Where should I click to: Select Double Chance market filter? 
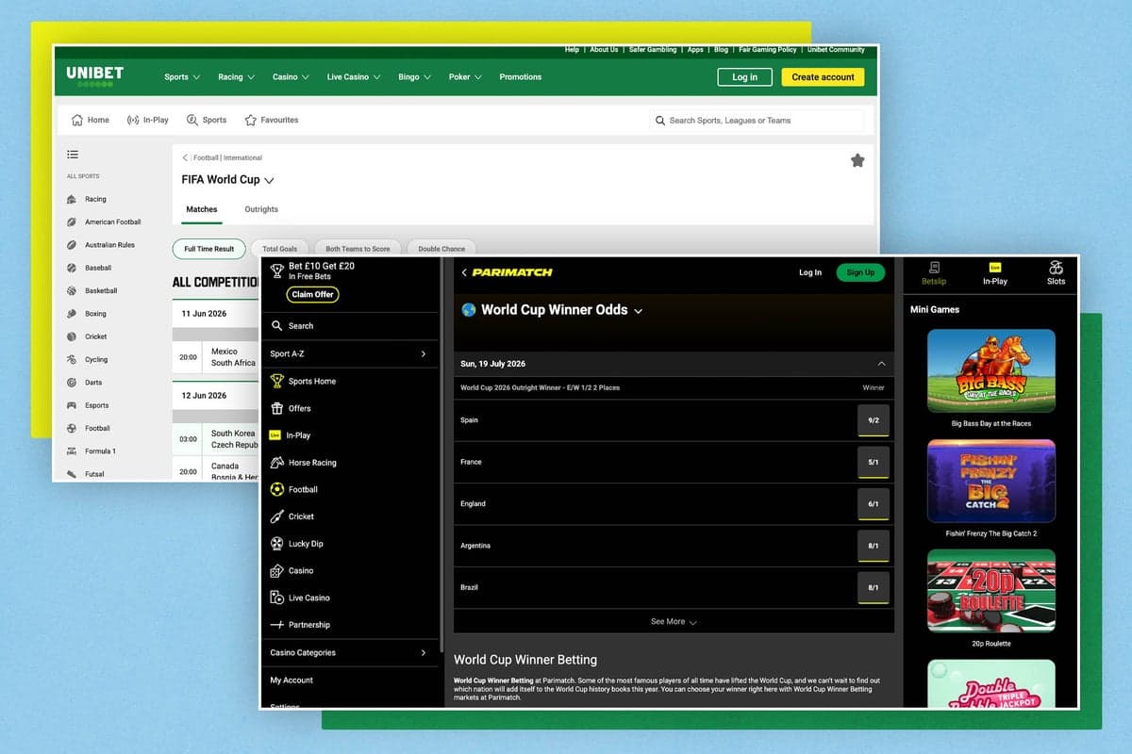pyautogui.click(x=441, y=249)
